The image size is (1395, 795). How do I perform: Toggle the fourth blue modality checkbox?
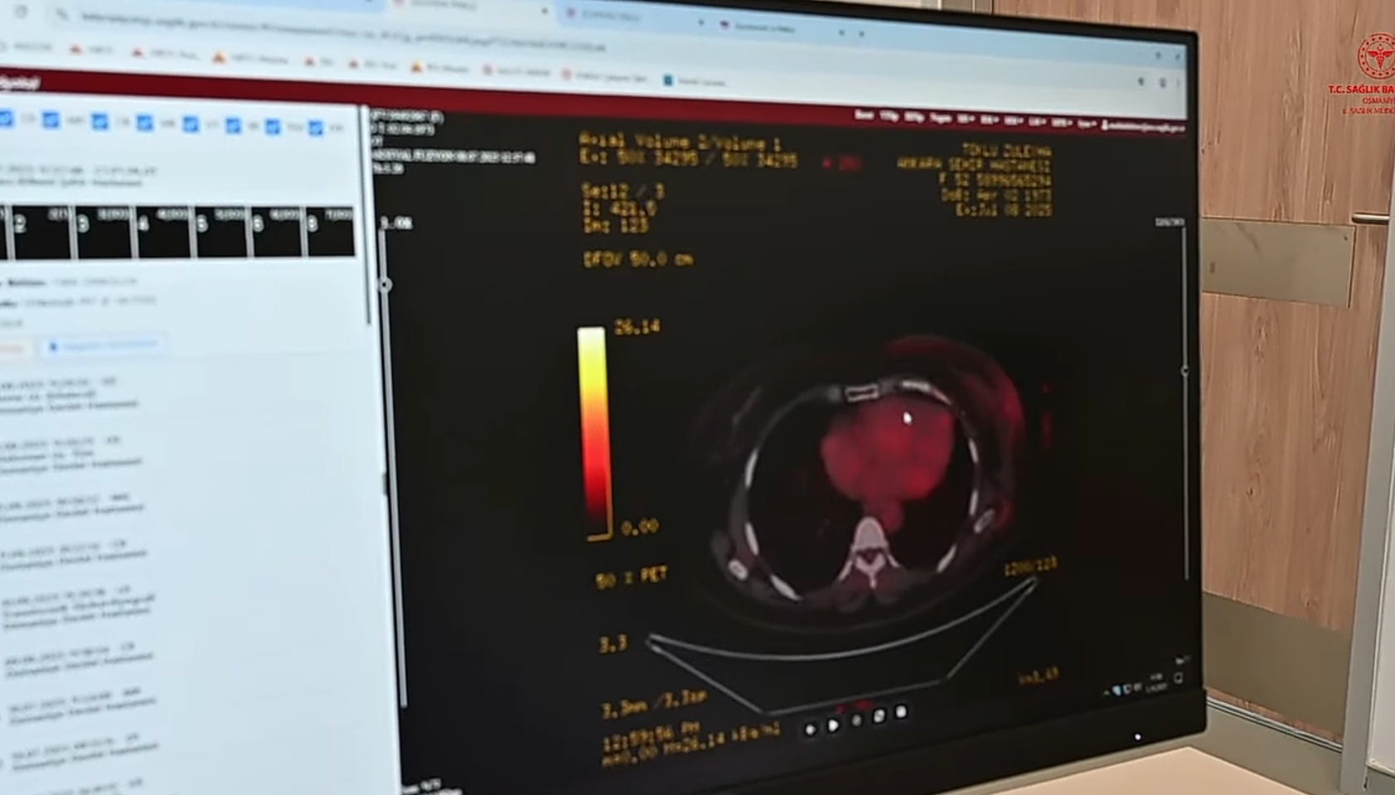coord(145,123)
